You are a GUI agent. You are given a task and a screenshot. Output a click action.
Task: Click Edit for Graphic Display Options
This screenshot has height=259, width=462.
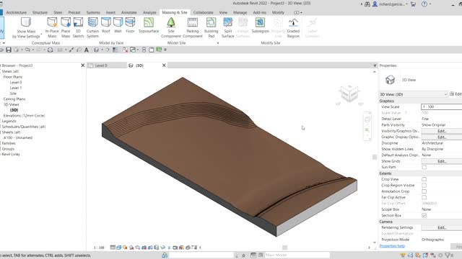click(442, 137)
